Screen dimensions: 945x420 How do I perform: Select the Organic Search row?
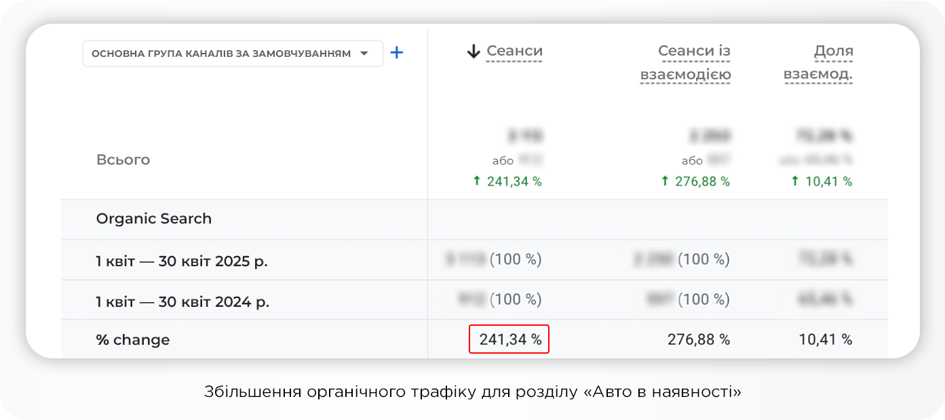154,219
